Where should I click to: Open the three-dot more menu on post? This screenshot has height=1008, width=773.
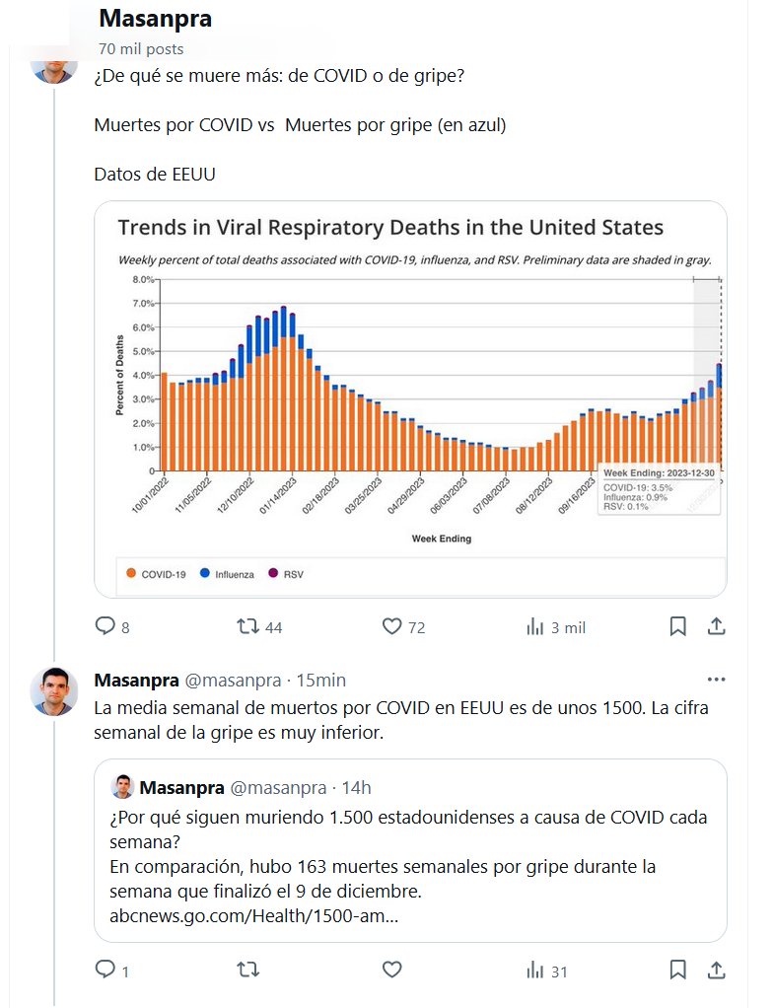coord(717,680)
